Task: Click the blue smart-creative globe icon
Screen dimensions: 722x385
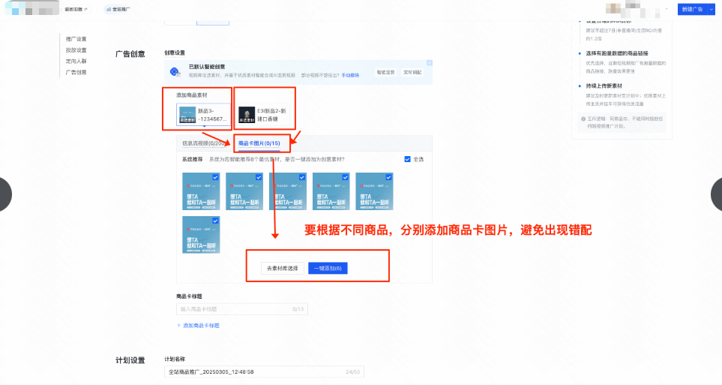Action: 175,71
